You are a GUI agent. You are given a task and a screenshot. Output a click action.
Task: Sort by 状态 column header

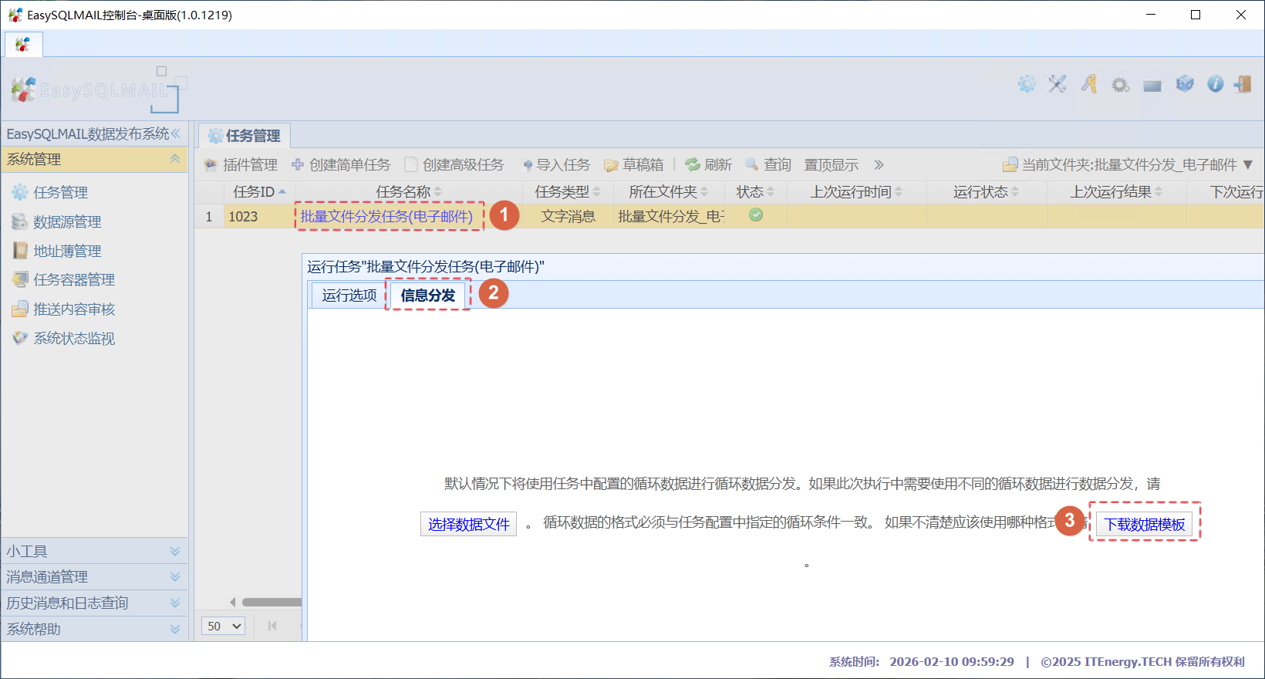coord(755,191)
